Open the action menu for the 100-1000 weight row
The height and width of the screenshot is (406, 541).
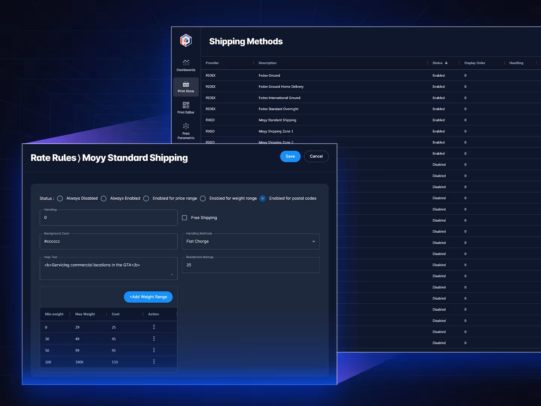point(154,361)
